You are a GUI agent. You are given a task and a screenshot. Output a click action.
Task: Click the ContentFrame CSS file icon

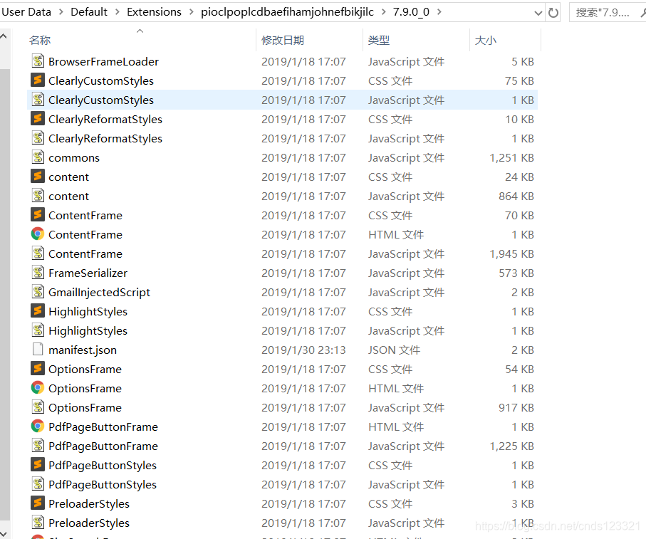(38, 215)
